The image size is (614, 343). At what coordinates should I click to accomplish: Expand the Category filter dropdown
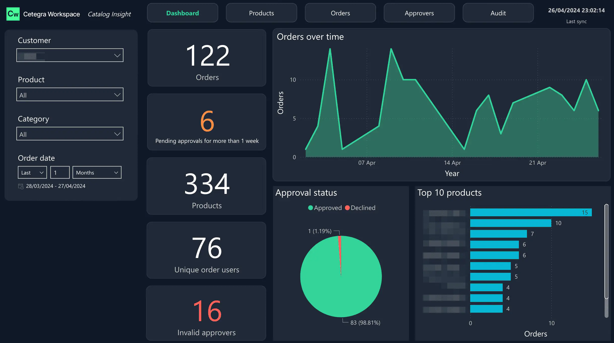click(x=117, y=134)
